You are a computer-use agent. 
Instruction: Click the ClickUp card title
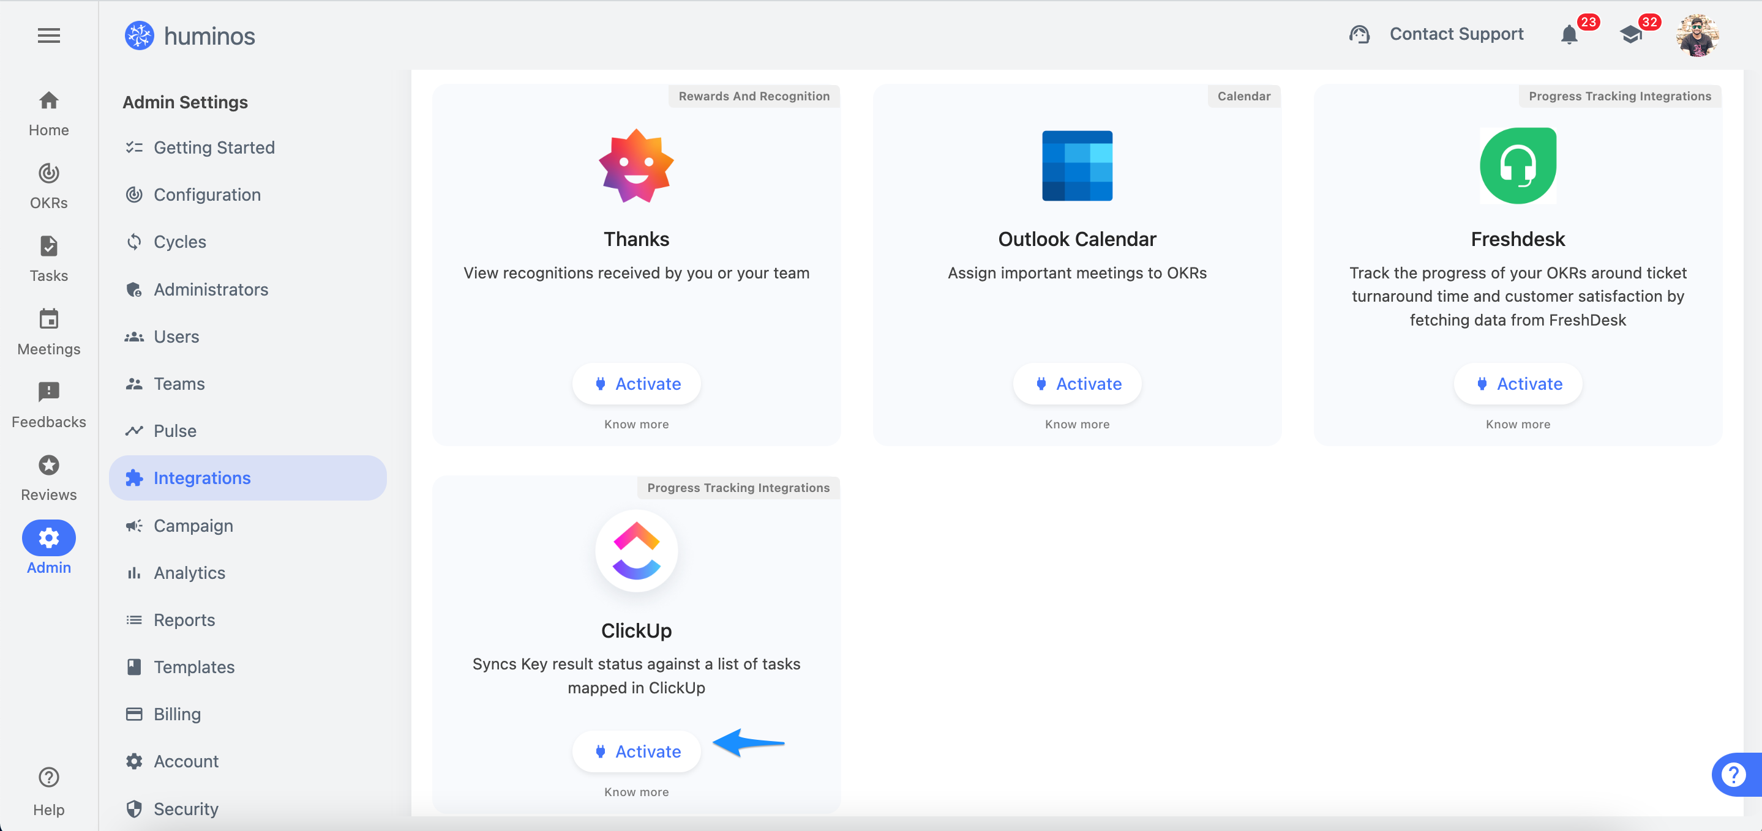tap(636, 631)
